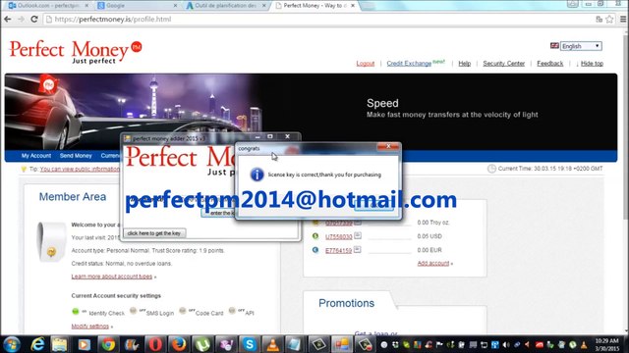Click the browser forward arrow

click(x=21, y=19)
